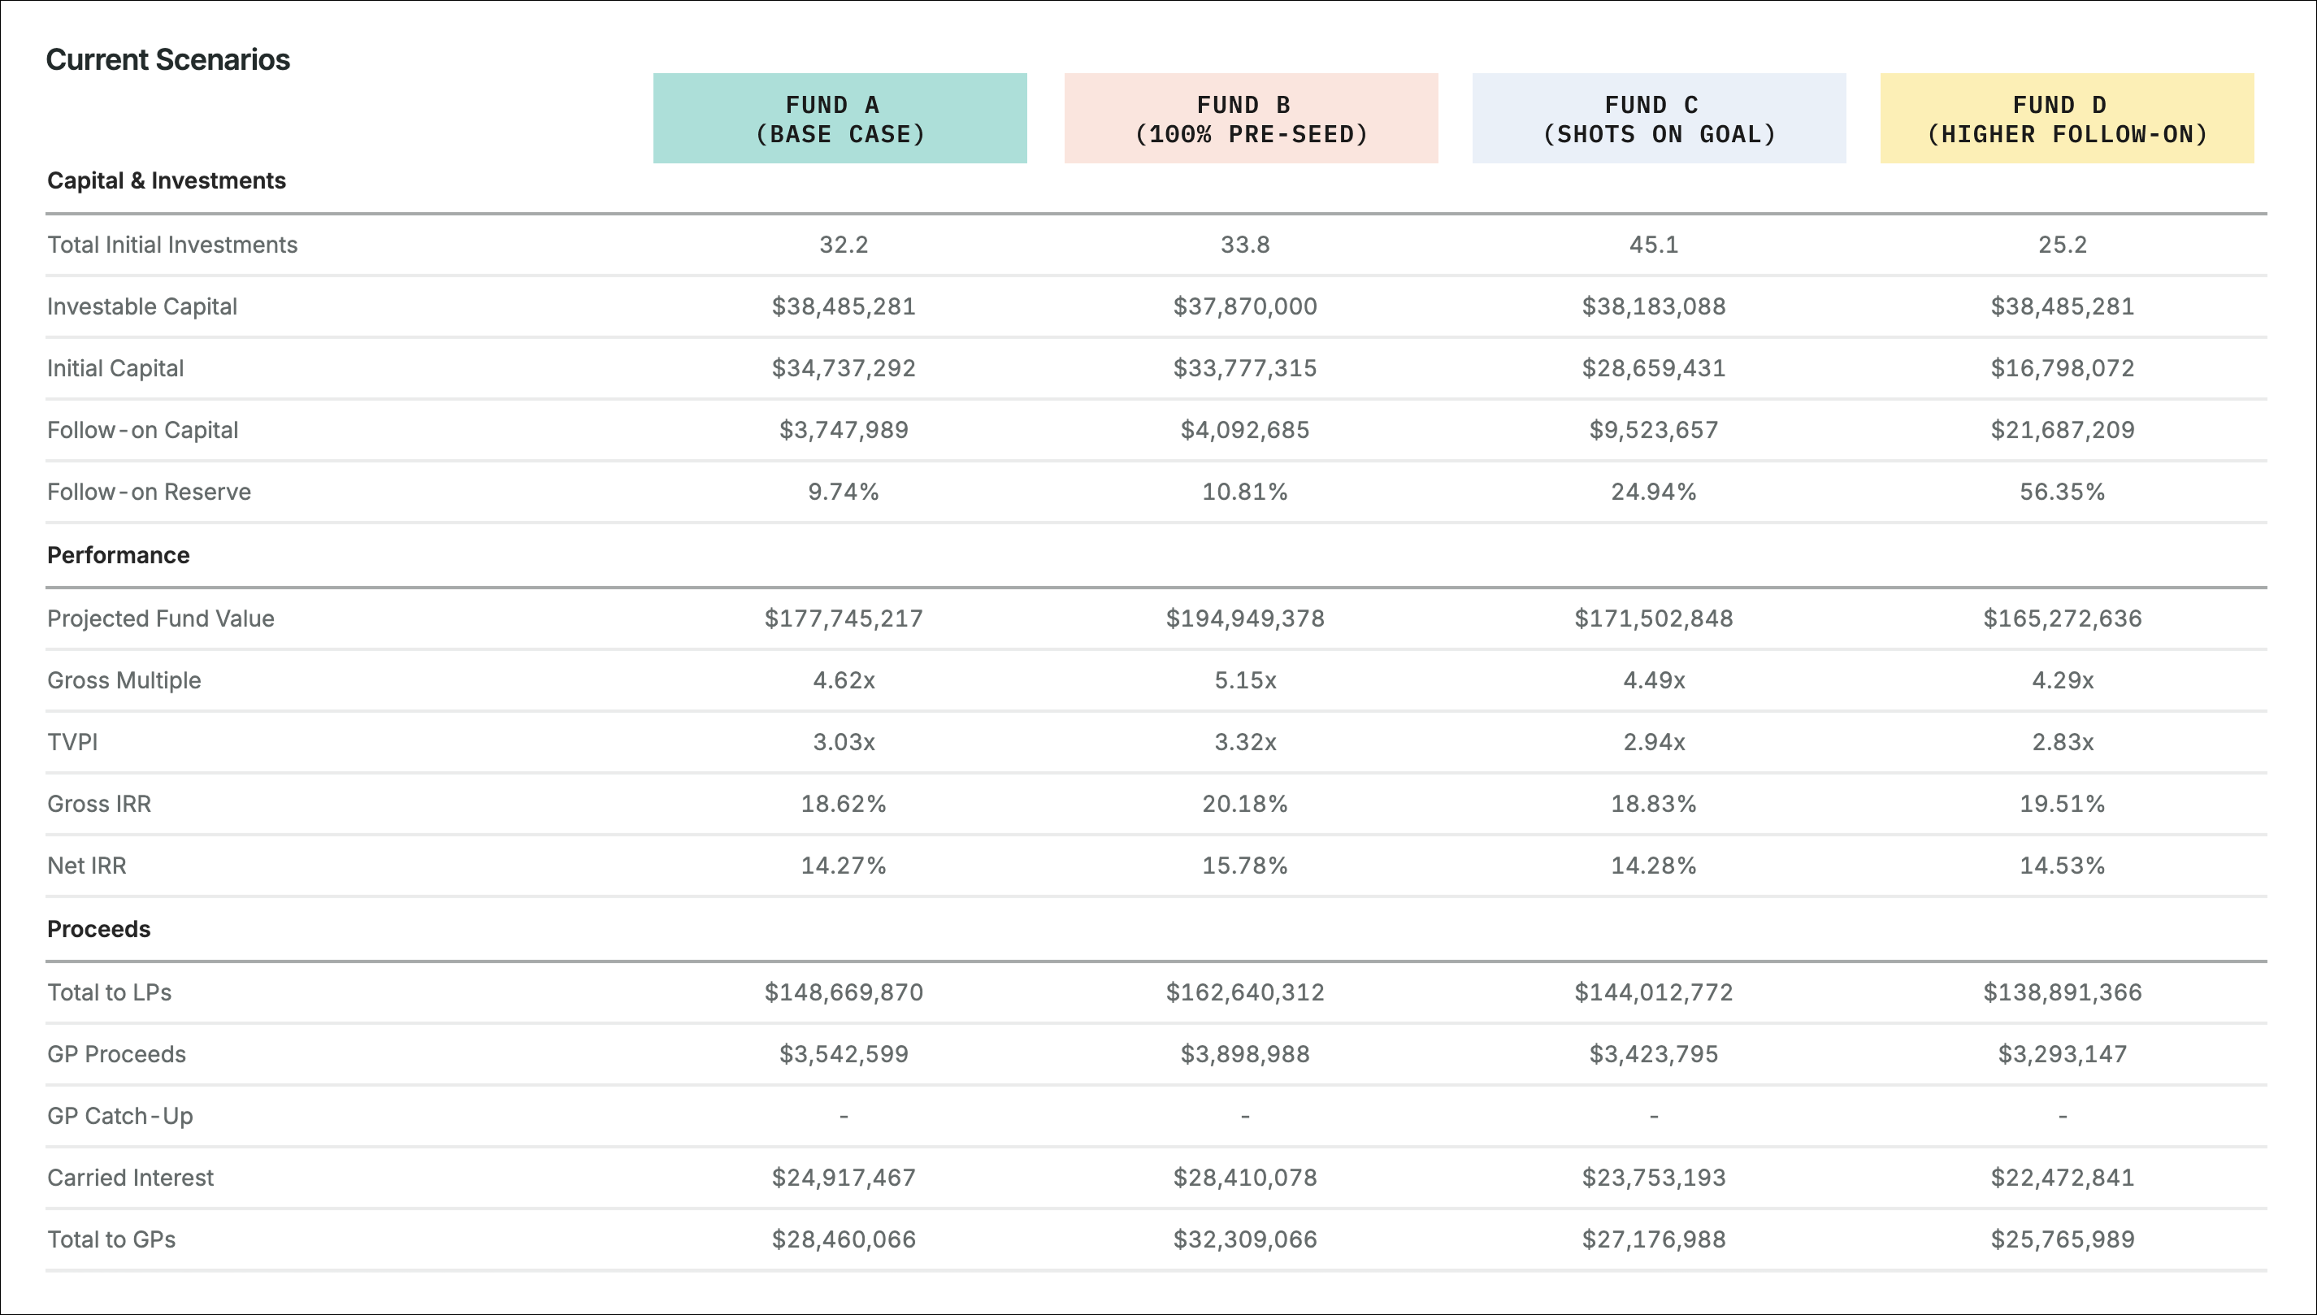Image resolution: width=2317 pixels, height=1315 pixels.
Task: Click the Proceeds section heading
Action: (98, 929)
